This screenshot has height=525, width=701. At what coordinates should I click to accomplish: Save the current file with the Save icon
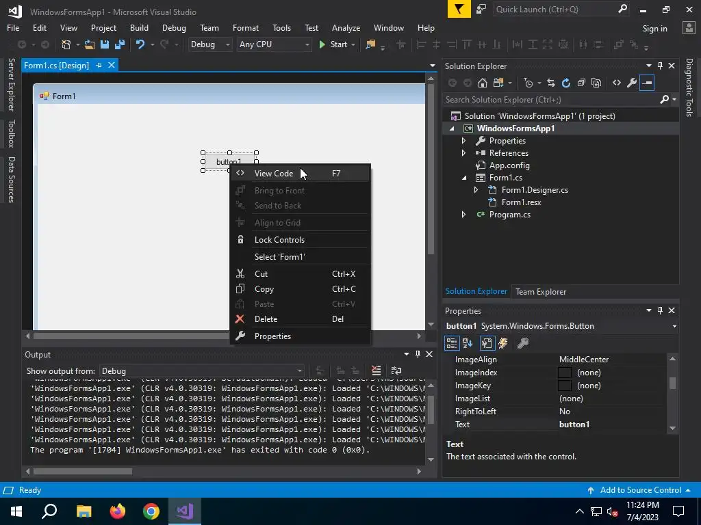(105, 44)
